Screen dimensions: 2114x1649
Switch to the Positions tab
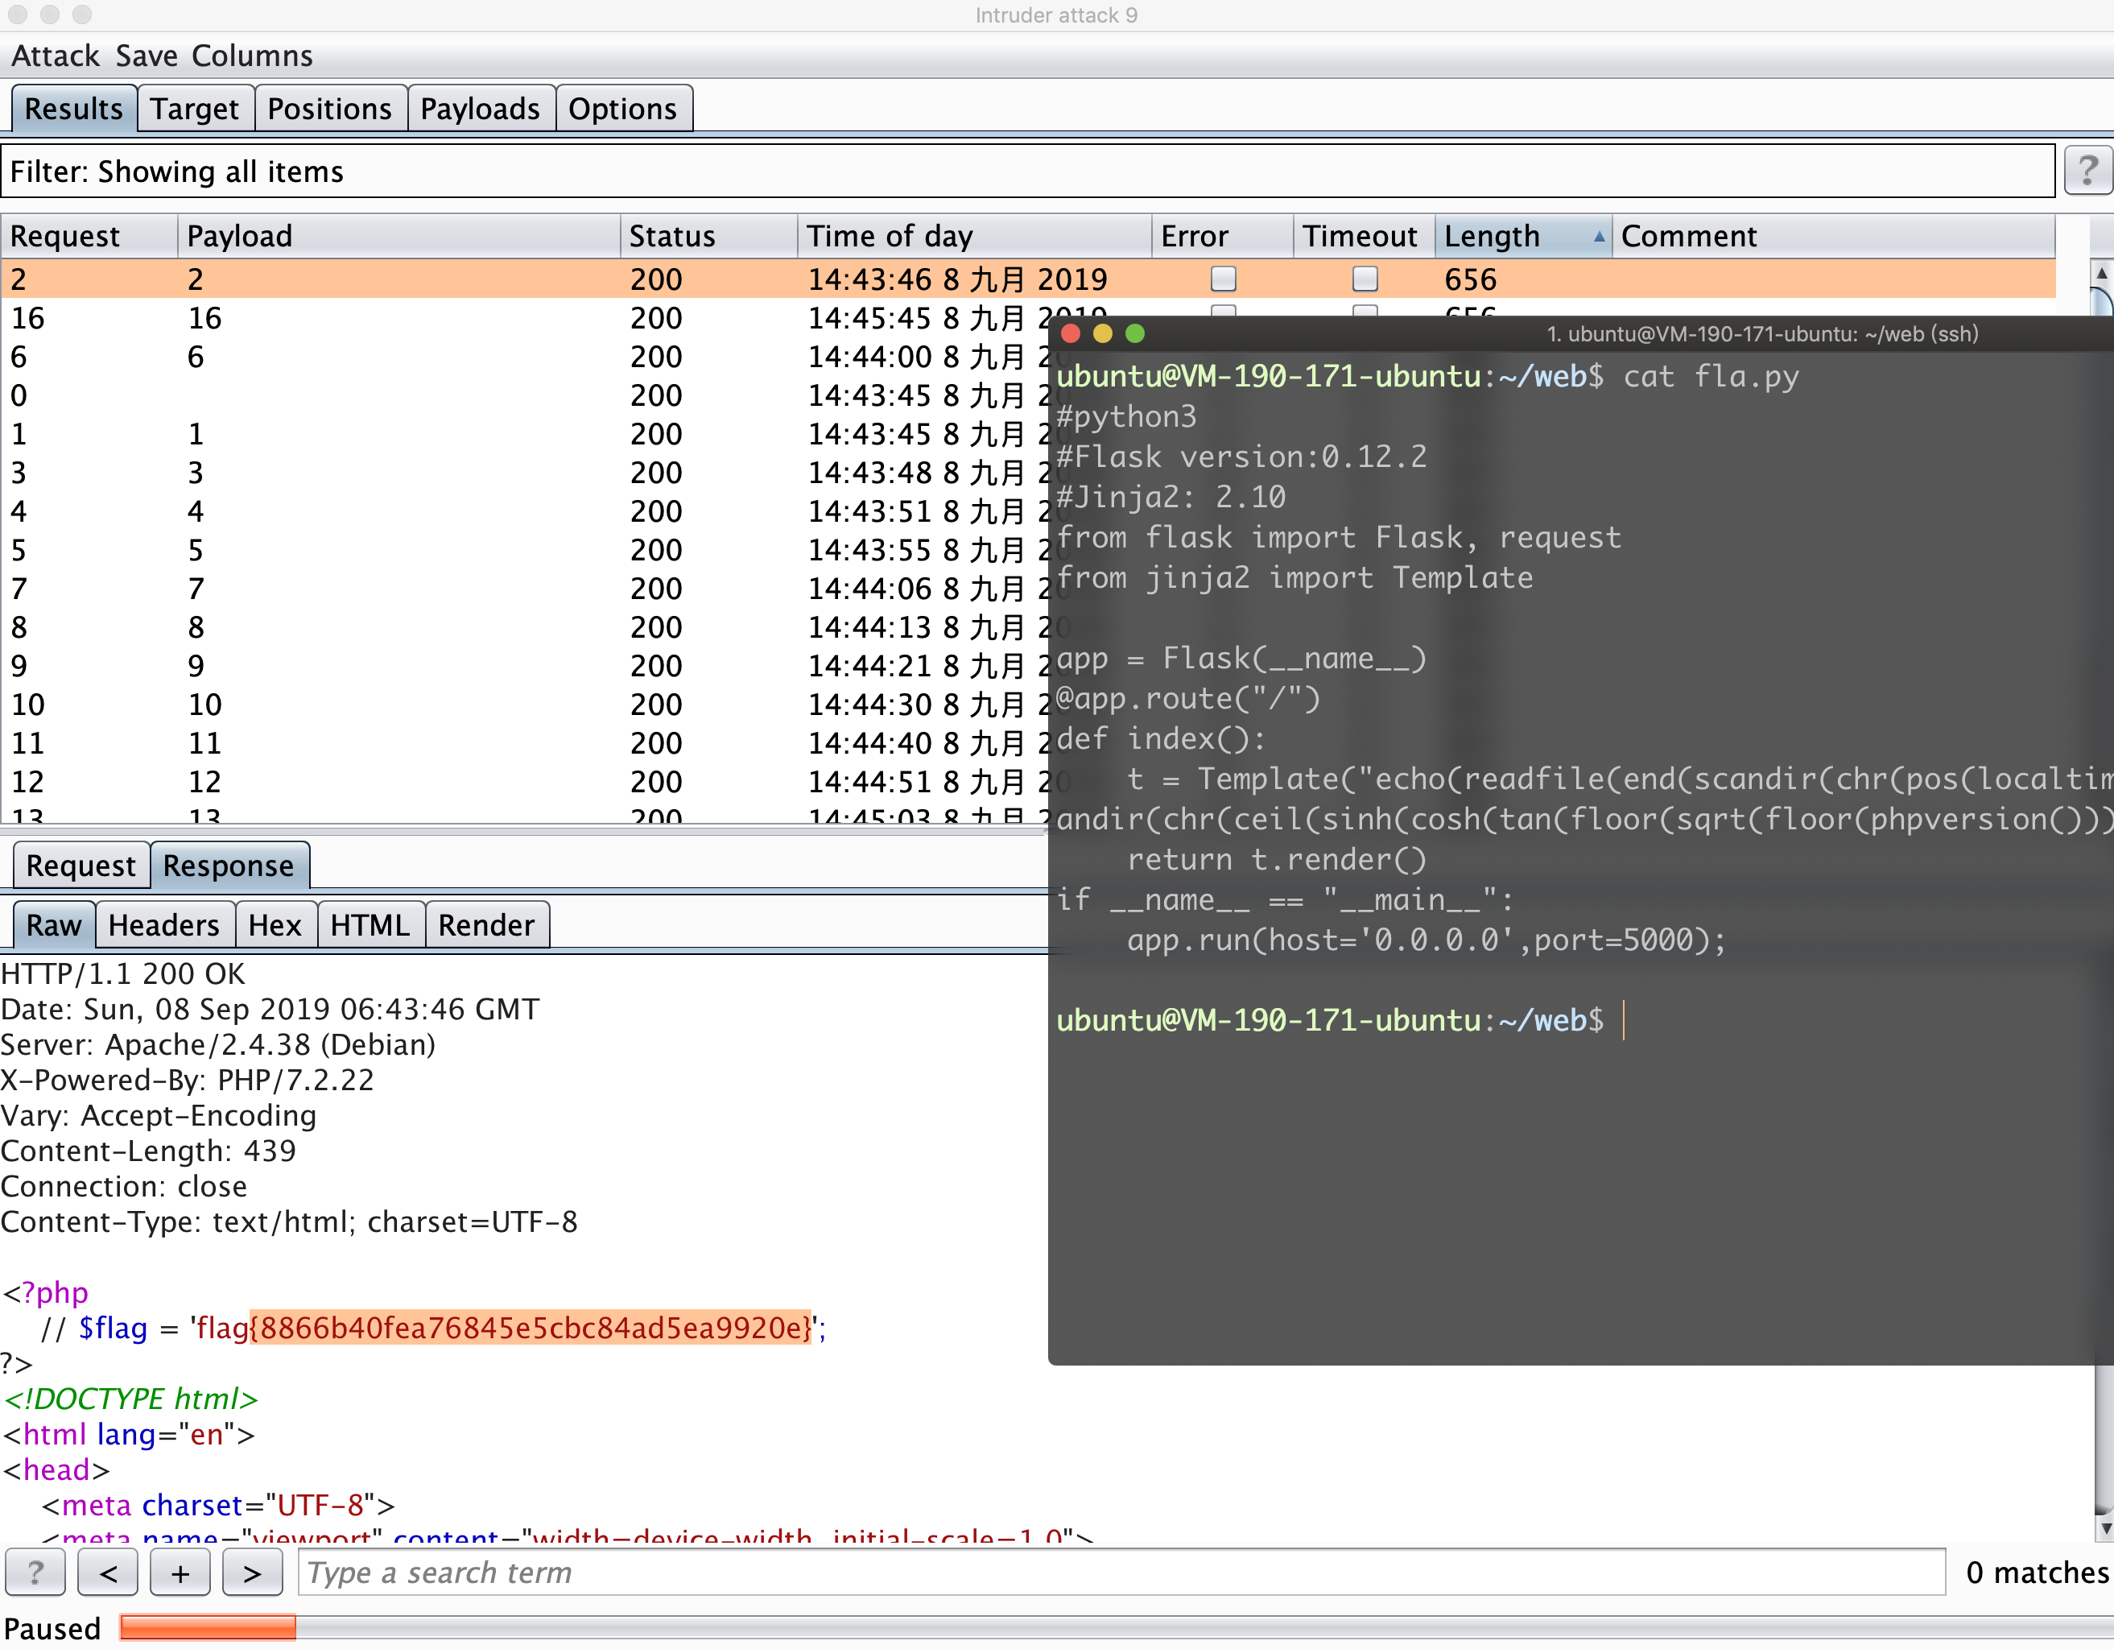click(x=330, y=109)
